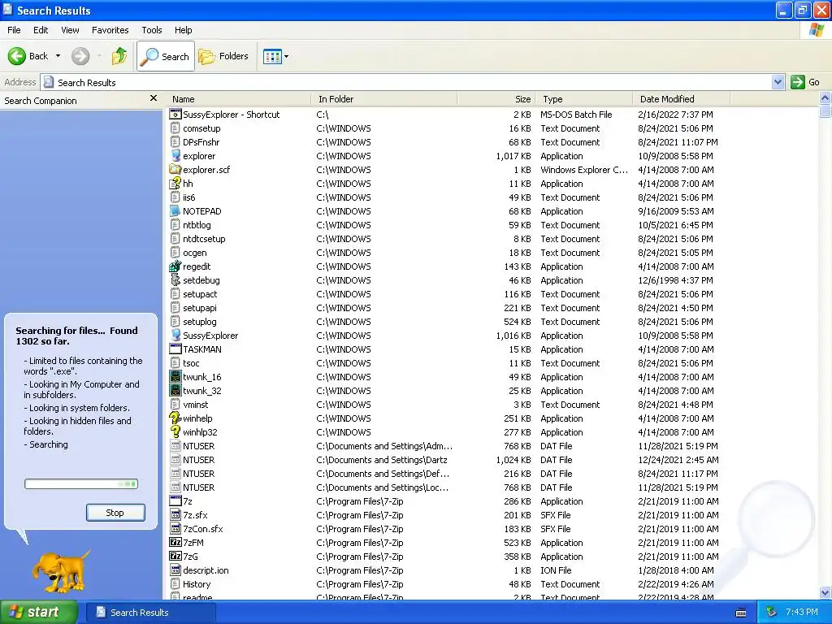The width and height of the screenshot is (832, 624).
Task: Select the History text document icon
Action: [175, 583]
